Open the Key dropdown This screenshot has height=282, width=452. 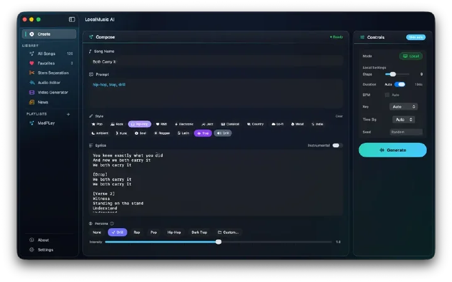[x=404, y=107]
